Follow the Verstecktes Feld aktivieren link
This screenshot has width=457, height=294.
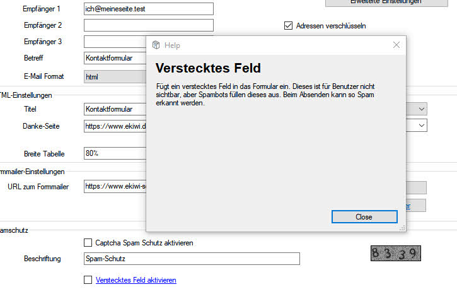pos(136,280)
